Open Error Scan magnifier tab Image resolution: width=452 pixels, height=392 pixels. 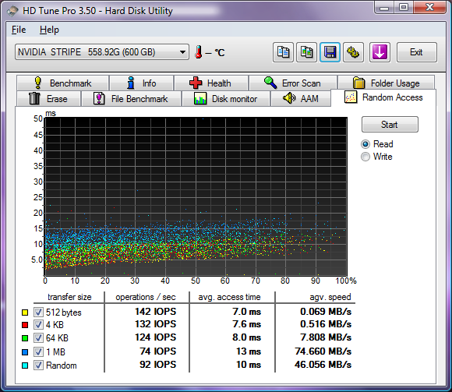[x=293, y=83]
